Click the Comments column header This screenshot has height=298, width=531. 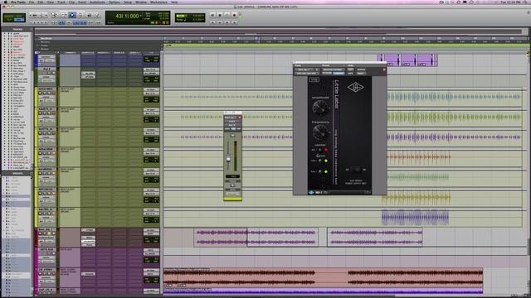70,53
